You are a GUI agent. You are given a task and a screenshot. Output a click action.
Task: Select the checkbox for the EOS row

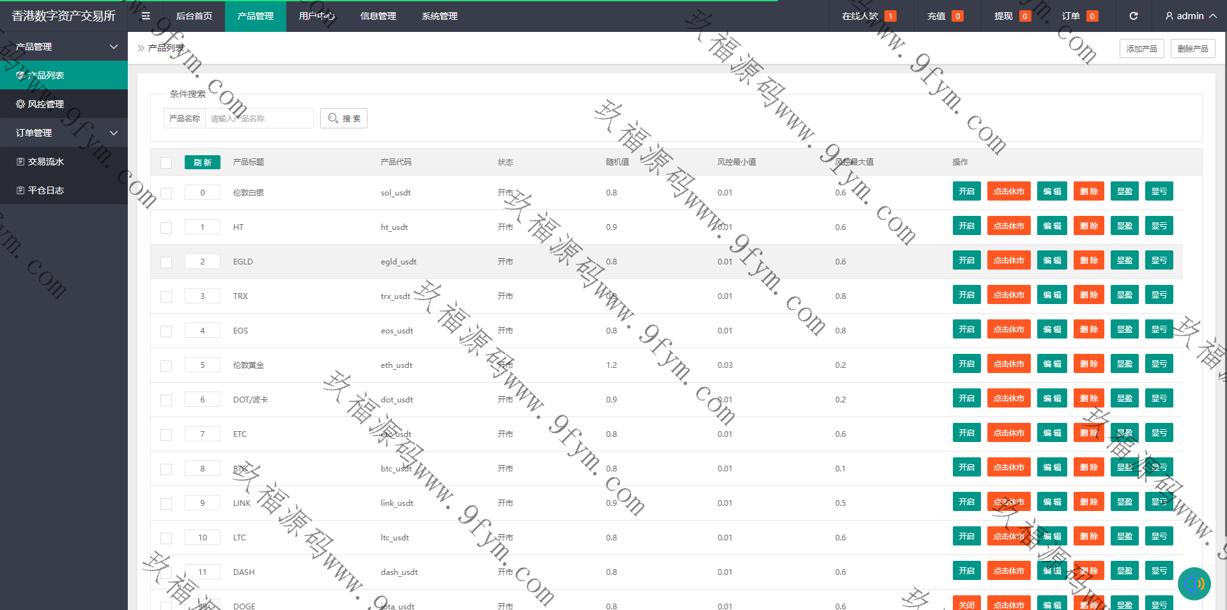pyautogui.click(x=166, y=331)
